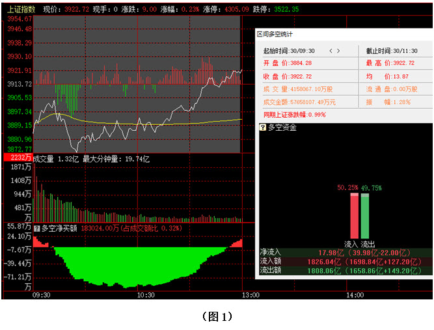
Task: Click the 同期上证涨跌幅 statistic line
Action: (294, 115)
